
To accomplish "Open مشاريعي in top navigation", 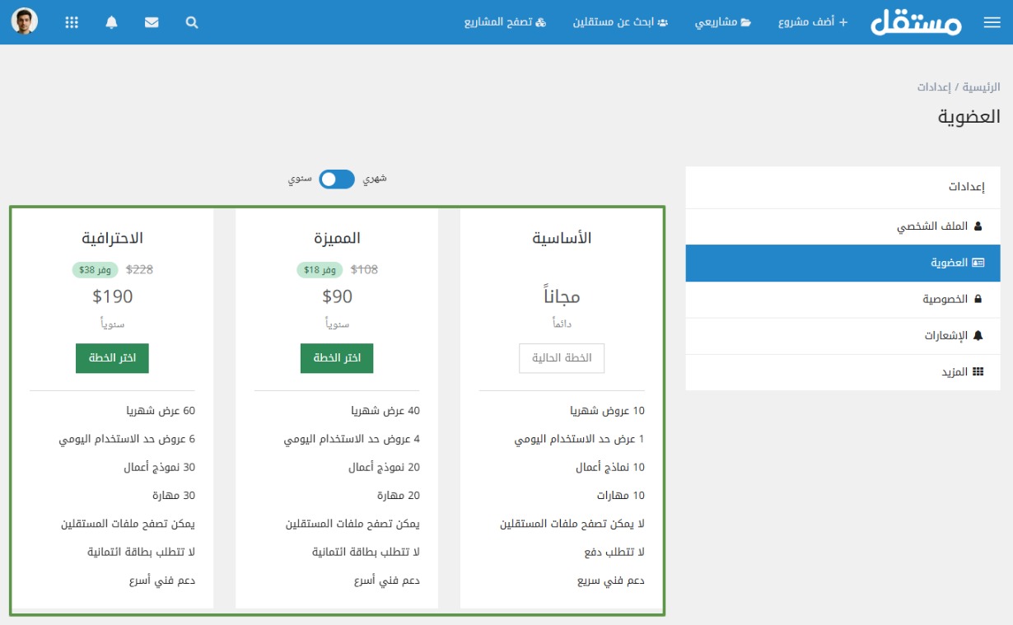I will point(722,22).
